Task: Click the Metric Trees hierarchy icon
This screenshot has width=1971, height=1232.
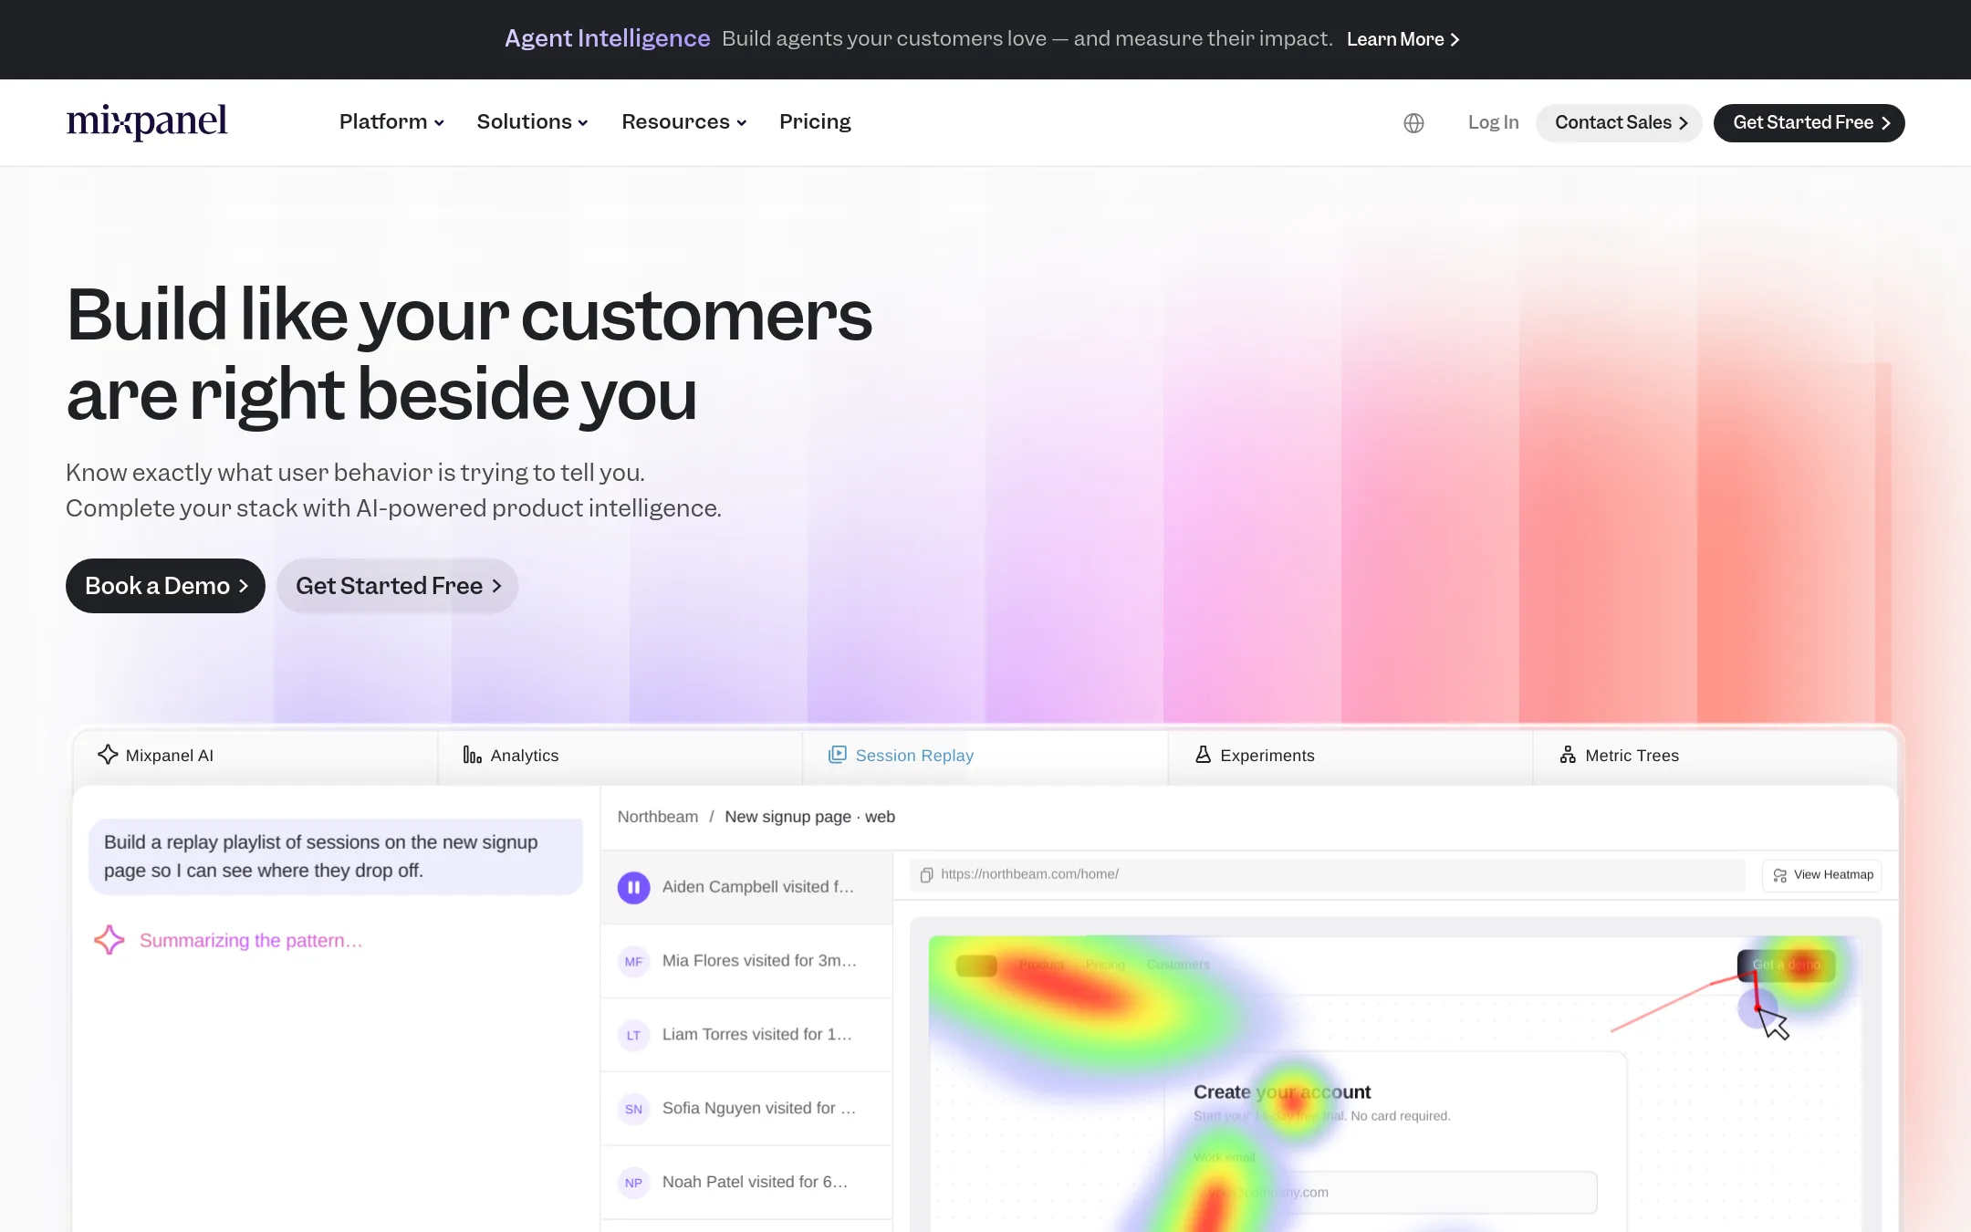Action: [x=1568, y=755]
